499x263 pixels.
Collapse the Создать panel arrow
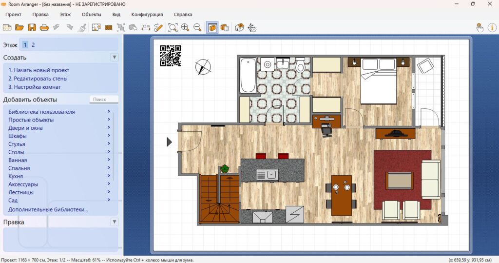[x=114, y=58]
